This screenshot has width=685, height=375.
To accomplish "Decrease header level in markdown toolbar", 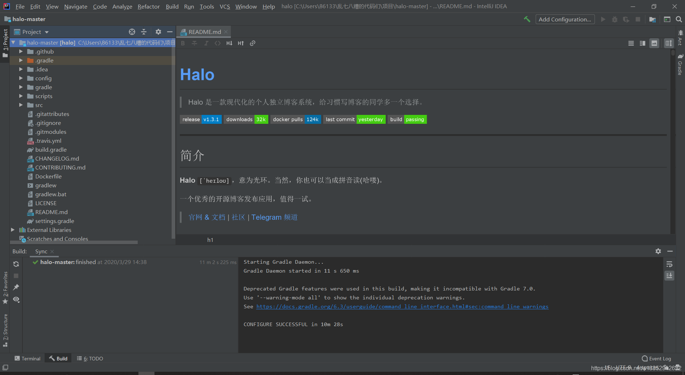I will pos(229,43).
